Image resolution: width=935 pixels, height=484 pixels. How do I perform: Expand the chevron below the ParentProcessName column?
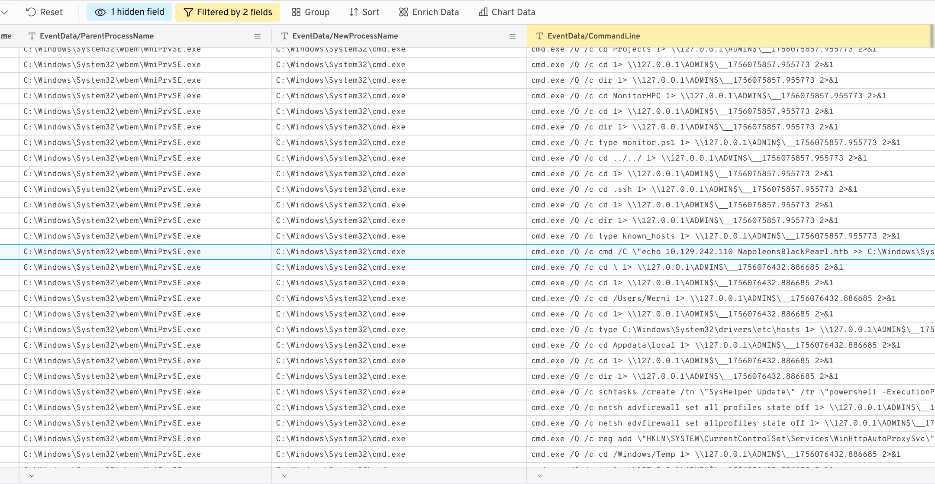pyautogui.click(x=32, y=475)
